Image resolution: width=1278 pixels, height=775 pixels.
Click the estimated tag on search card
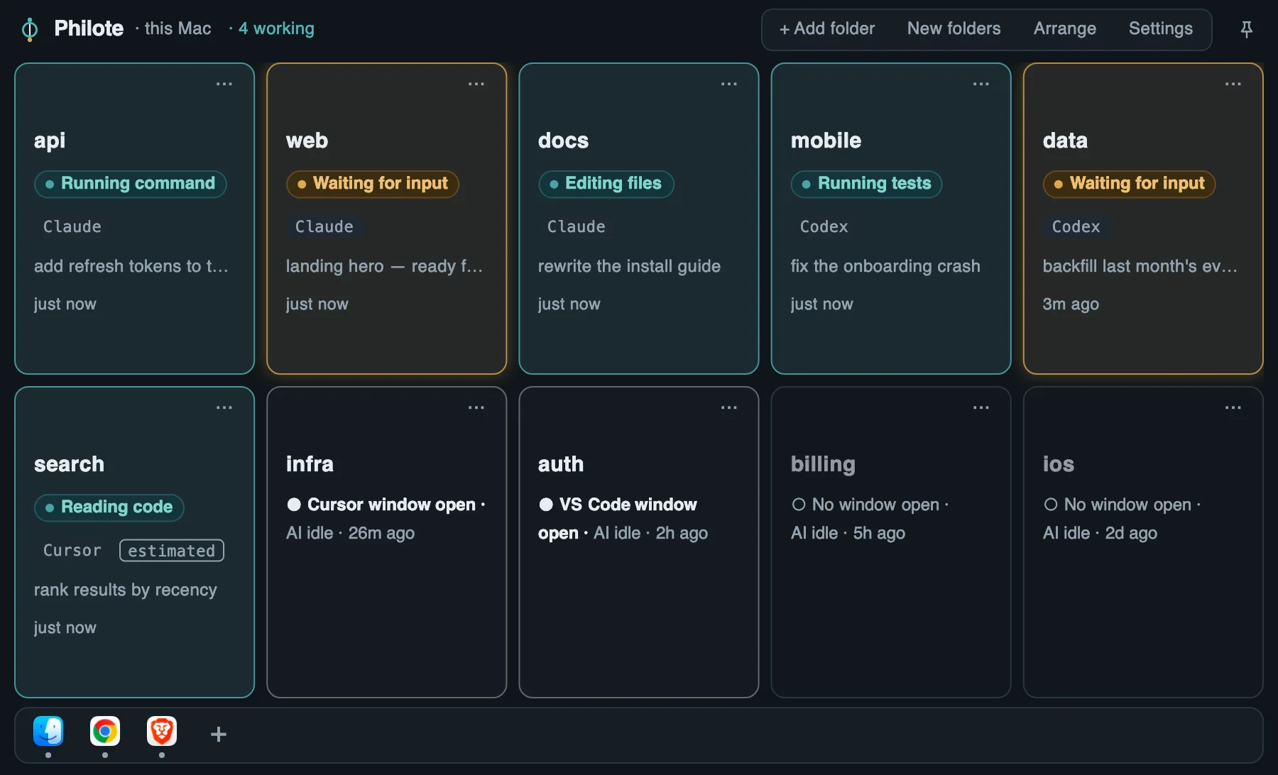pyautogui.click(x=172, y=551)
